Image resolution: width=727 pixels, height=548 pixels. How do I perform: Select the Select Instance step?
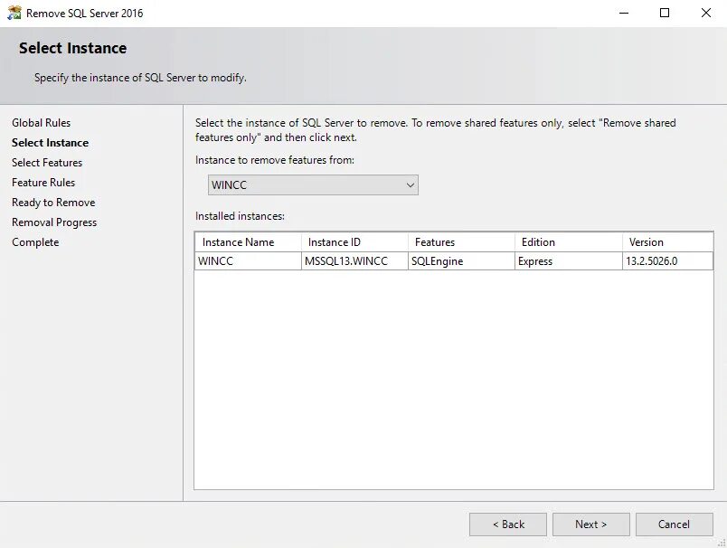pos(50,143)
